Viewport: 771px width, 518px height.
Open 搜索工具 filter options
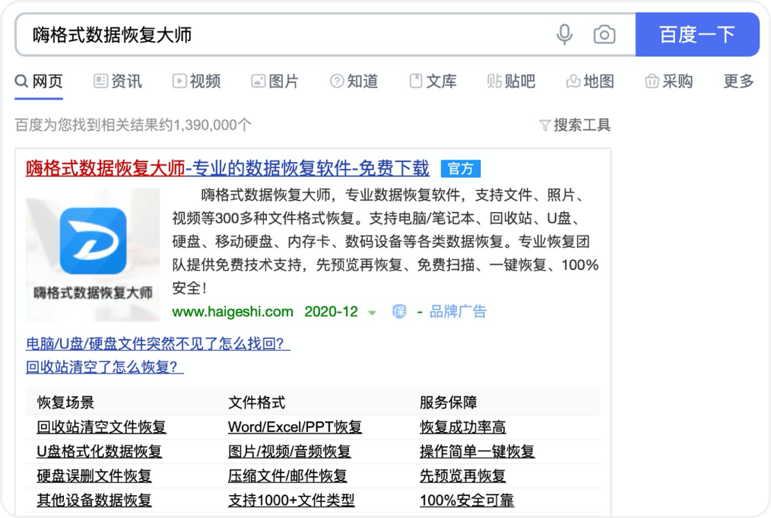tap(575, 125)
